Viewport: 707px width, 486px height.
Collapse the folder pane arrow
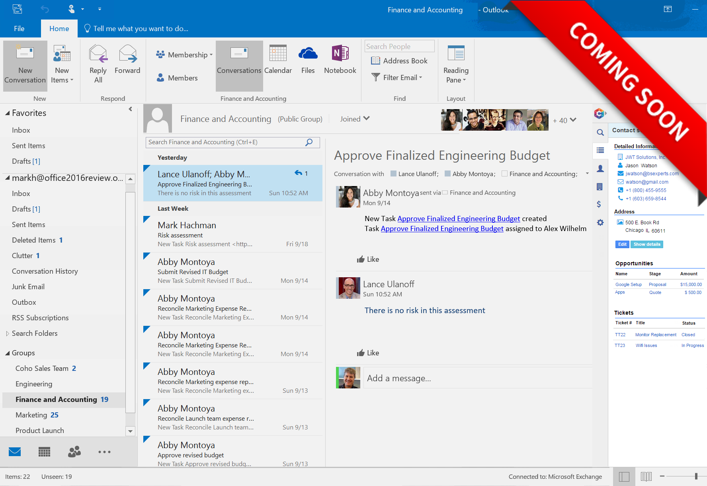(130, 109)
